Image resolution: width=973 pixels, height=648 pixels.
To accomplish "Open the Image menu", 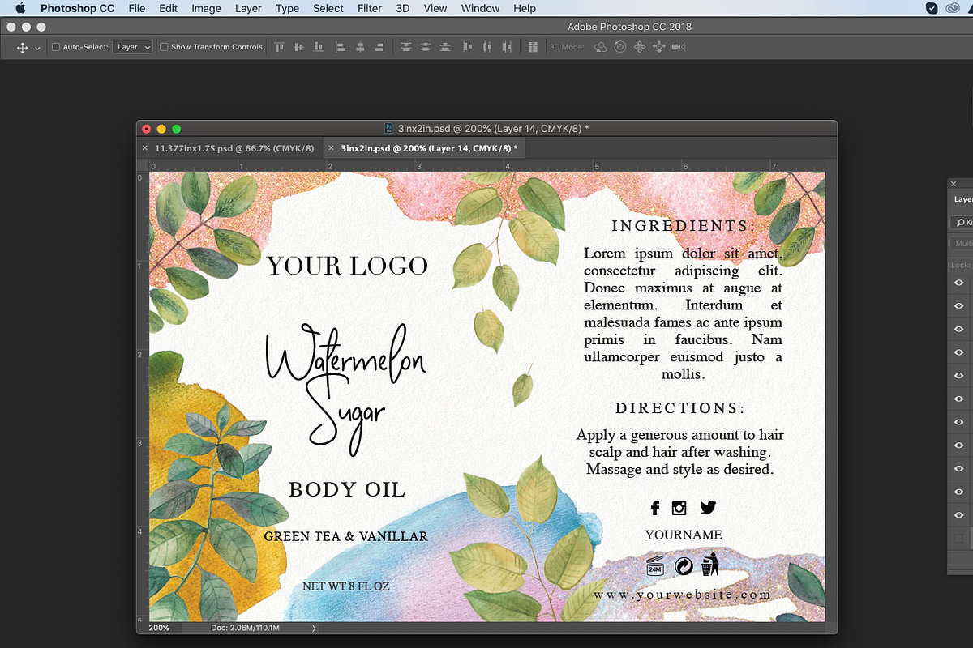I will point(206,8).
